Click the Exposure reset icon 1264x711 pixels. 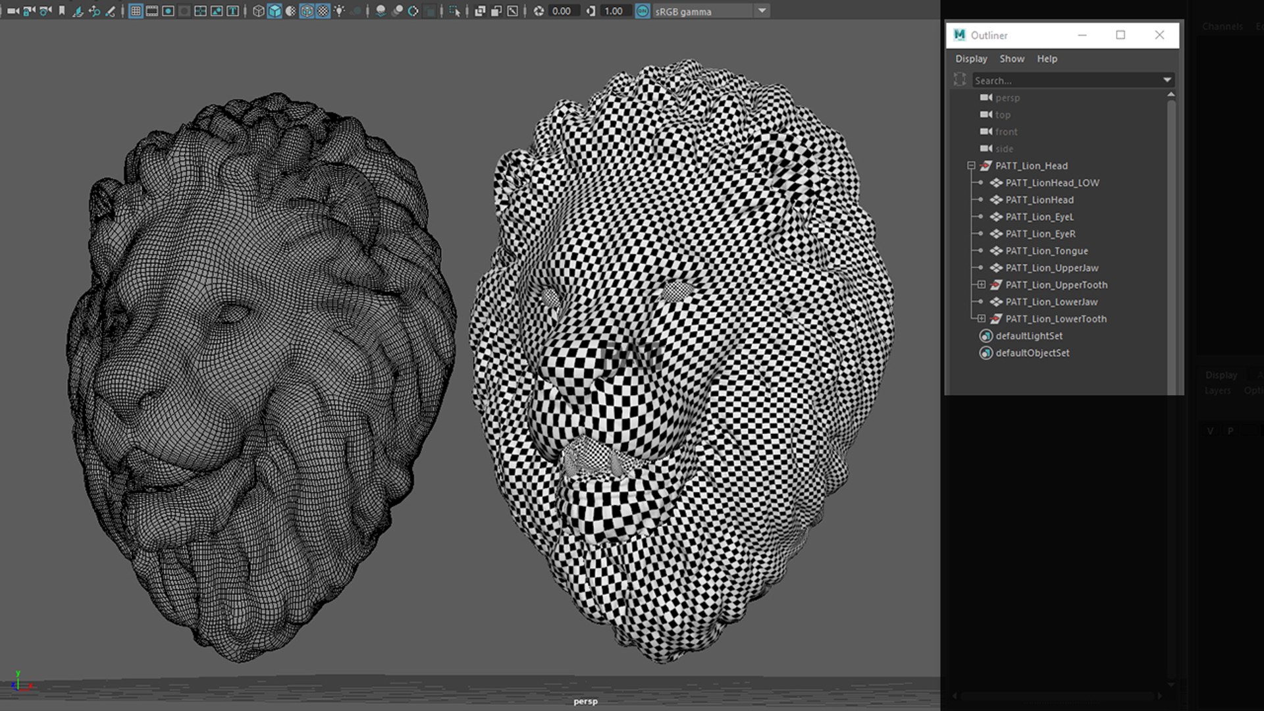539,11
